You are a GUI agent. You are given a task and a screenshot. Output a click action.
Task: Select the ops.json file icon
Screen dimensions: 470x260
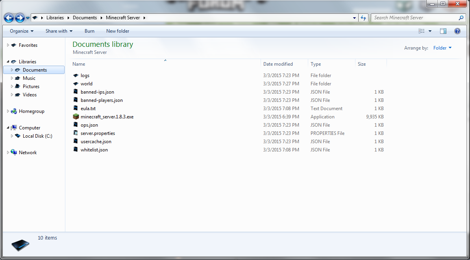(76, 125)
